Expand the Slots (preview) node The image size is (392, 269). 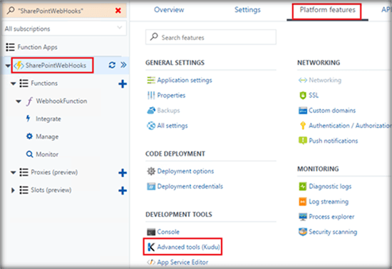tap(13, 191)
